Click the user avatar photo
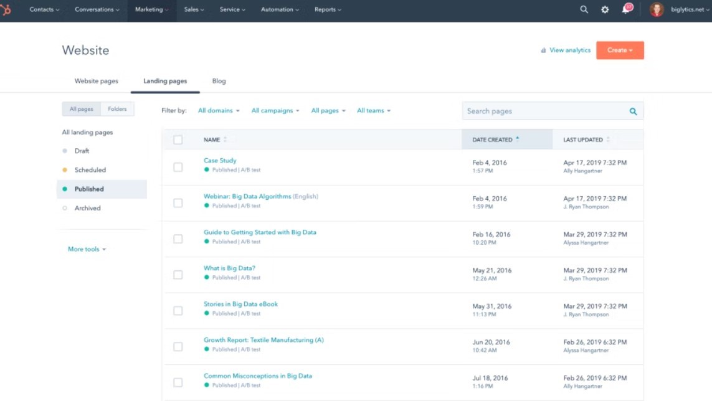 coord(657,10)
